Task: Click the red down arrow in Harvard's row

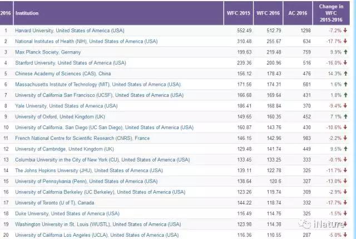Action: point(346,30)
